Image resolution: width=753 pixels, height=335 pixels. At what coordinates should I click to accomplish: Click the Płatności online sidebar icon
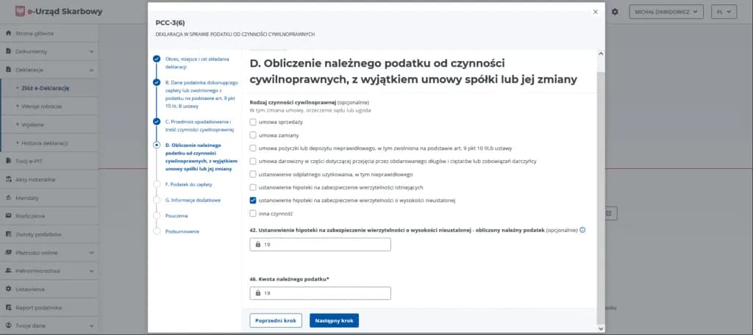coord(8,252)
